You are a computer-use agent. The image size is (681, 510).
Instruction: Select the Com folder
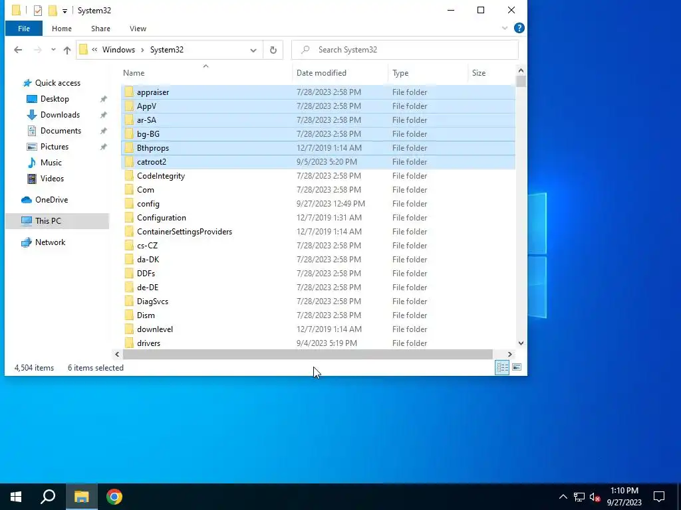319,190
